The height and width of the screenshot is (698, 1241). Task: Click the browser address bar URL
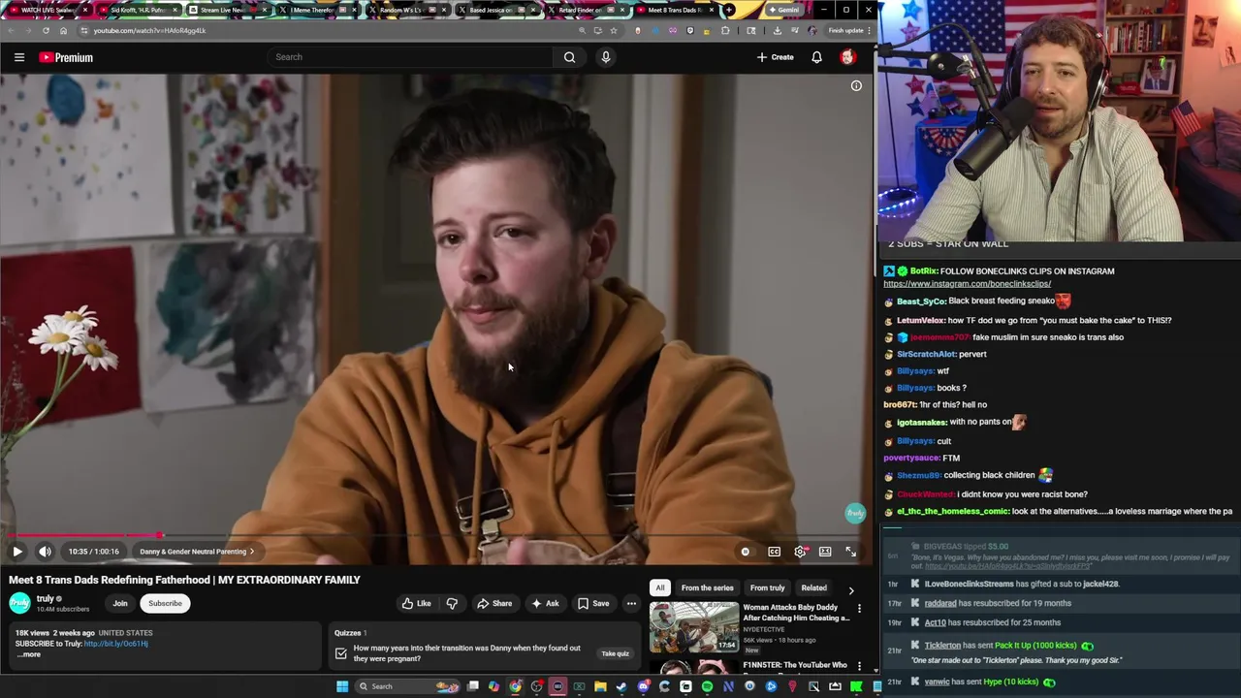(x=149, y=30)
